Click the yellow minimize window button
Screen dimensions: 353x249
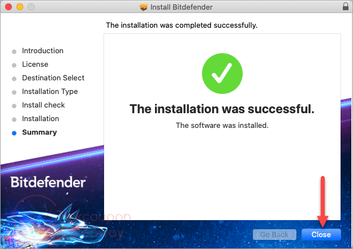[x=20, y=7]
